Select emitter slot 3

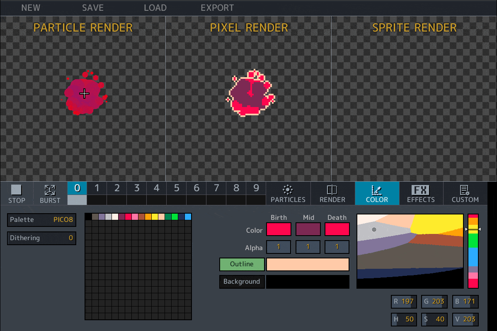point(136,188)
